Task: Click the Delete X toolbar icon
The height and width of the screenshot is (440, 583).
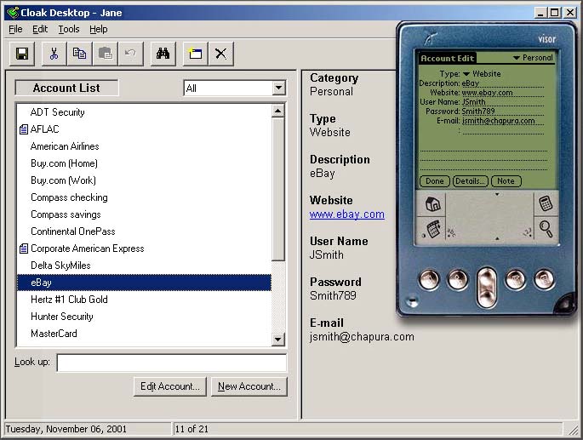Action: (220, 54)
